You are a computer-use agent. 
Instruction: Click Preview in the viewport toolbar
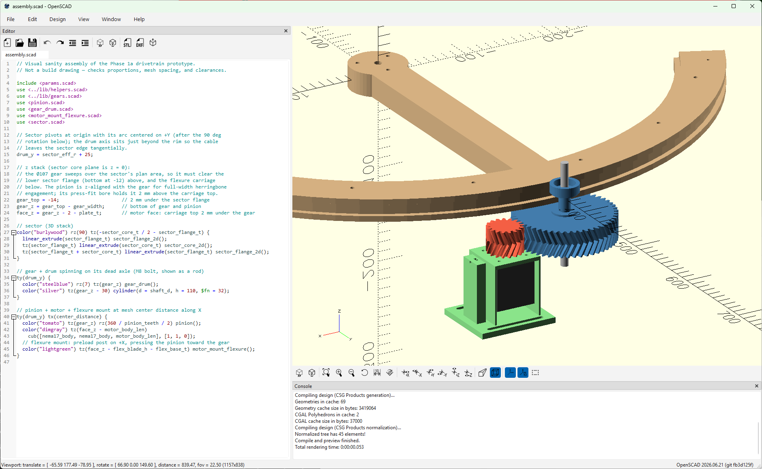point(299,373)
